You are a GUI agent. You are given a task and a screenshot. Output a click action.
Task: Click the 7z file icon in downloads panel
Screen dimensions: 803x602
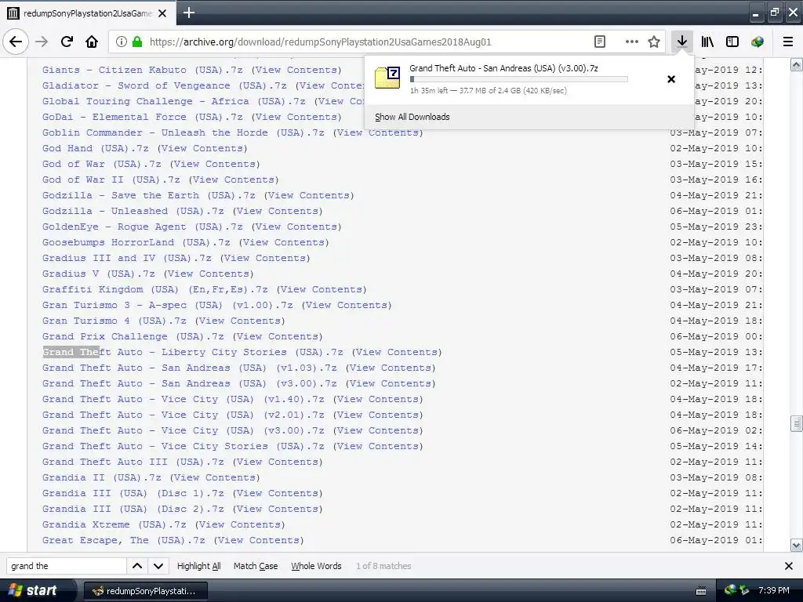[387, 78]
